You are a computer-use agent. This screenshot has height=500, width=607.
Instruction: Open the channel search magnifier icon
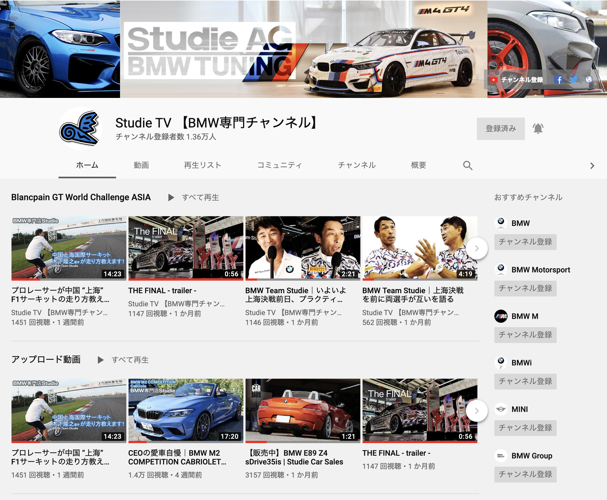click(x=468, y=165)
